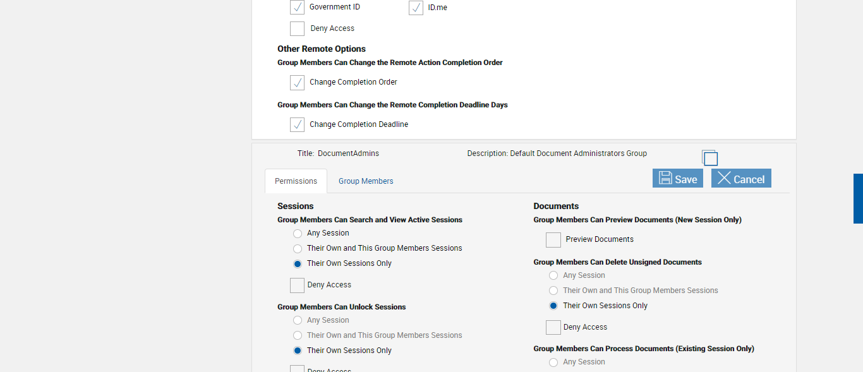
Task: Uncheck the ID.me checkbox
Action: coord(416,8)
